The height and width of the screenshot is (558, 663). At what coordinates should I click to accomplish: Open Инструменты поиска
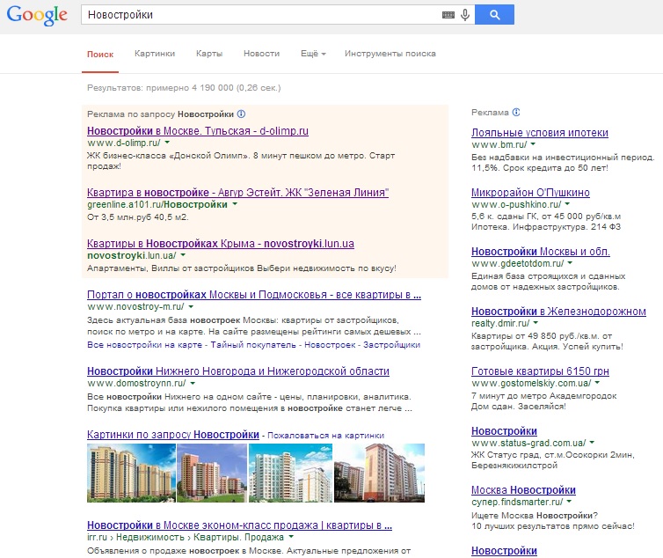click(390, 54)
